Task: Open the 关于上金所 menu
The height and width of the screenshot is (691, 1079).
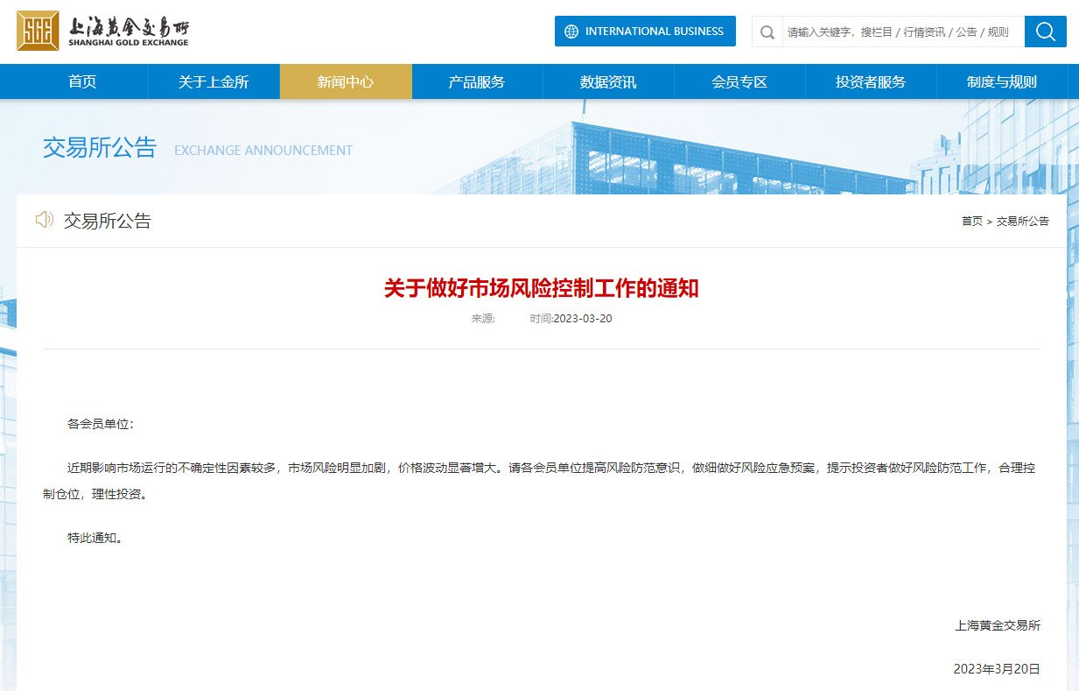Action: 214,81
